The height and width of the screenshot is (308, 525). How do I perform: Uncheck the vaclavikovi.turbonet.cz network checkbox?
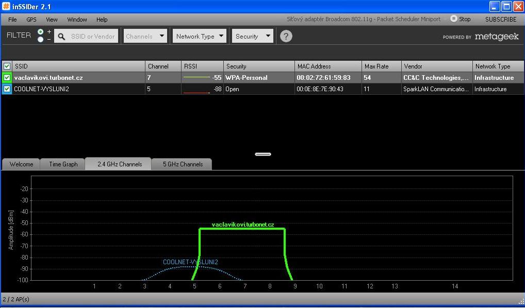pyautogui.click(x=7, y=78)
